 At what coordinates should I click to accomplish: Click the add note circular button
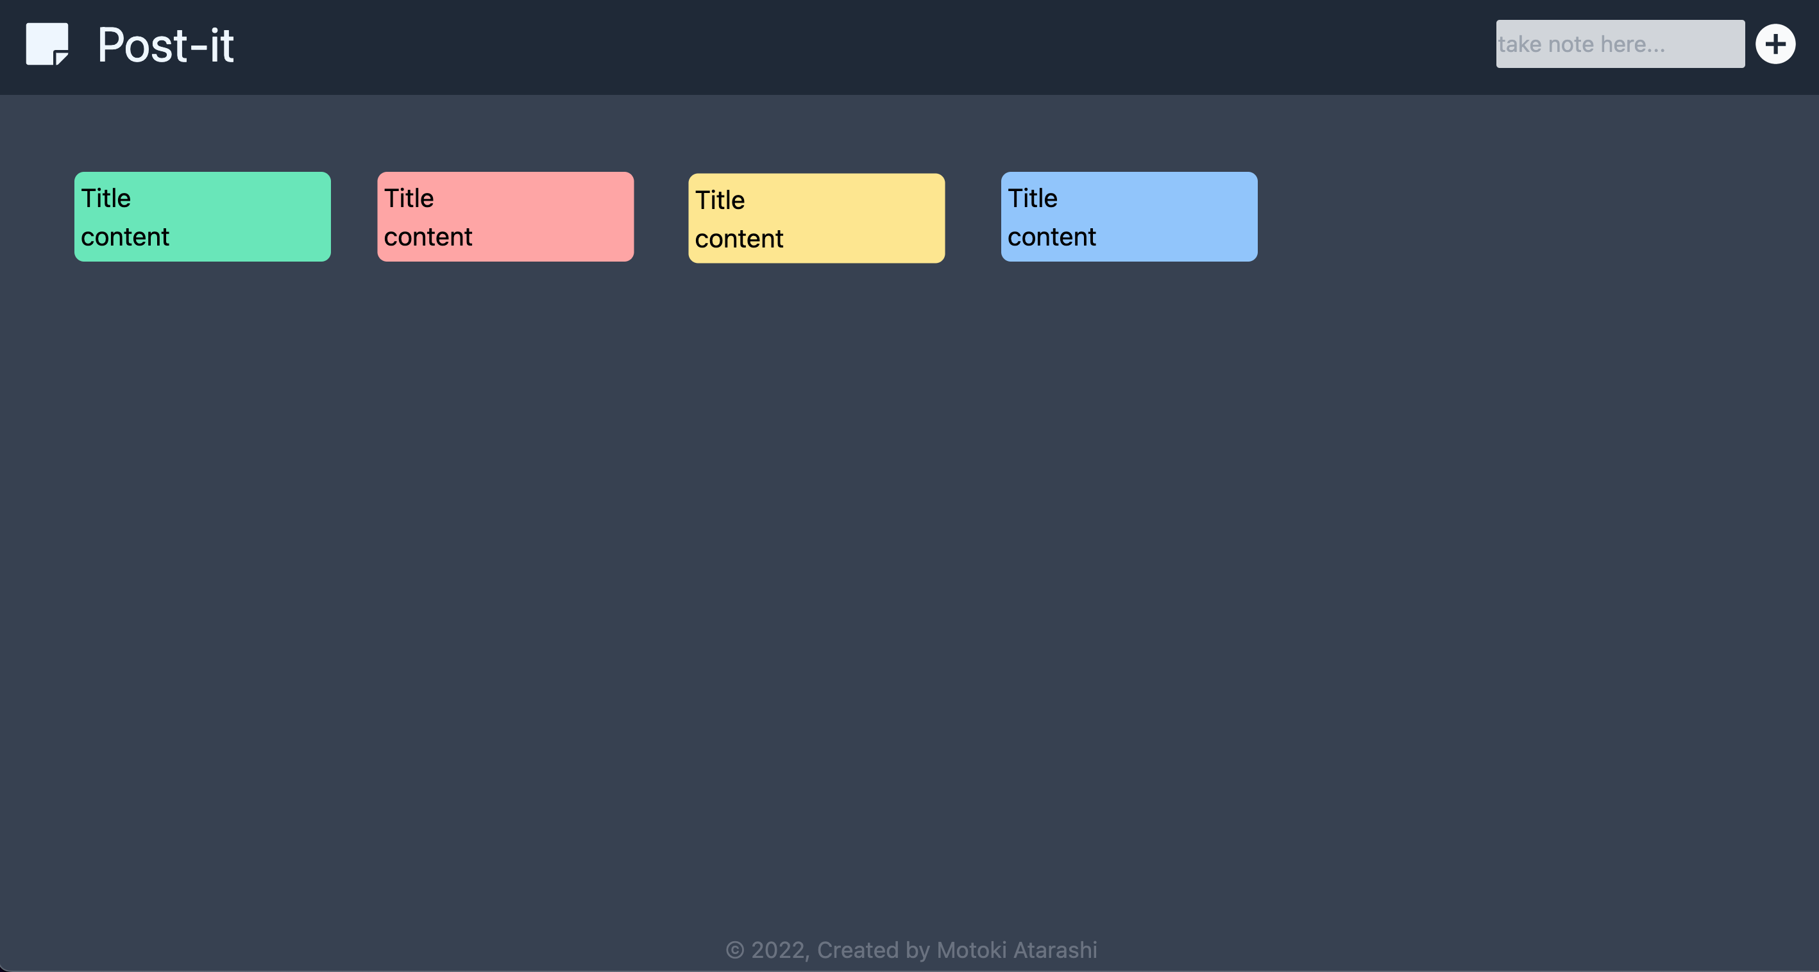click(1776, 44)
